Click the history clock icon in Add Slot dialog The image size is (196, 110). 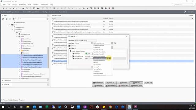[115, 43]
